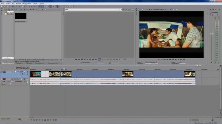Click the icon right of Trimmer dropdown toolbar
Image resolution: width=222 pixels, height=124 pixels.
[x=133, y=10]
